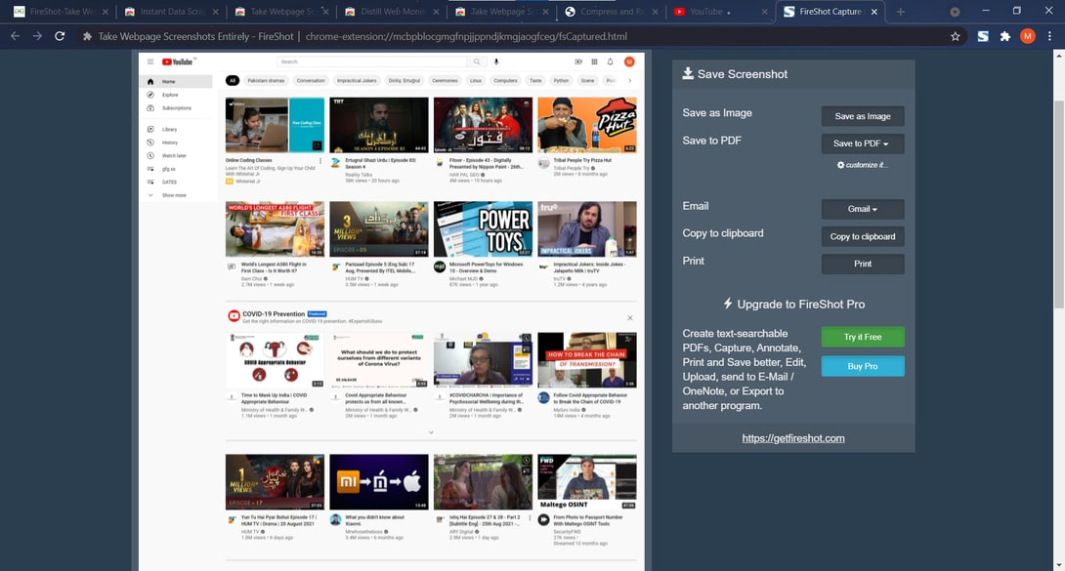
Task: Select the Conversation chip
Action: point(311,81)
